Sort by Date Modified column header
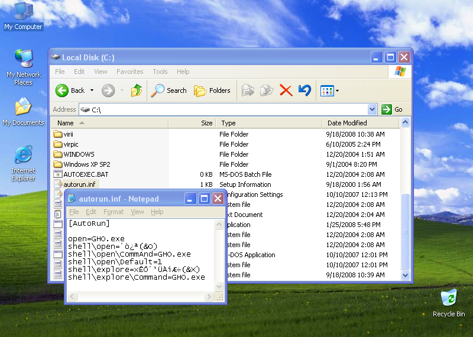 tap(361, 123)
